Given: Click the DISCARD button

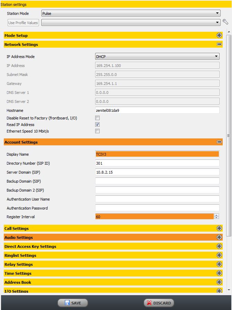Looking at the screenshot, I should (159, 303).
